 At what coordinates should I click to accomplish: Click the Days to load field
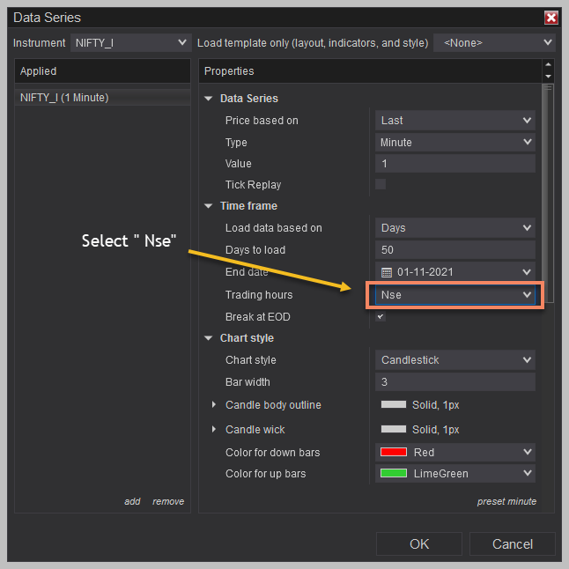(455, 249)
